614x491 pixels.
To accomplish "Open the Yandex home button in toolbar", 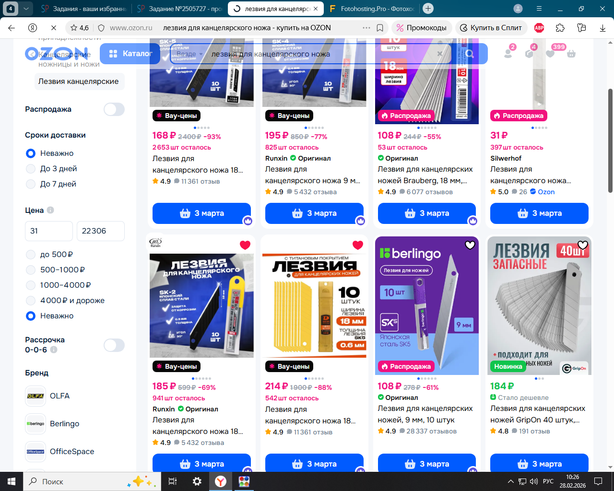I will [33, 28].
